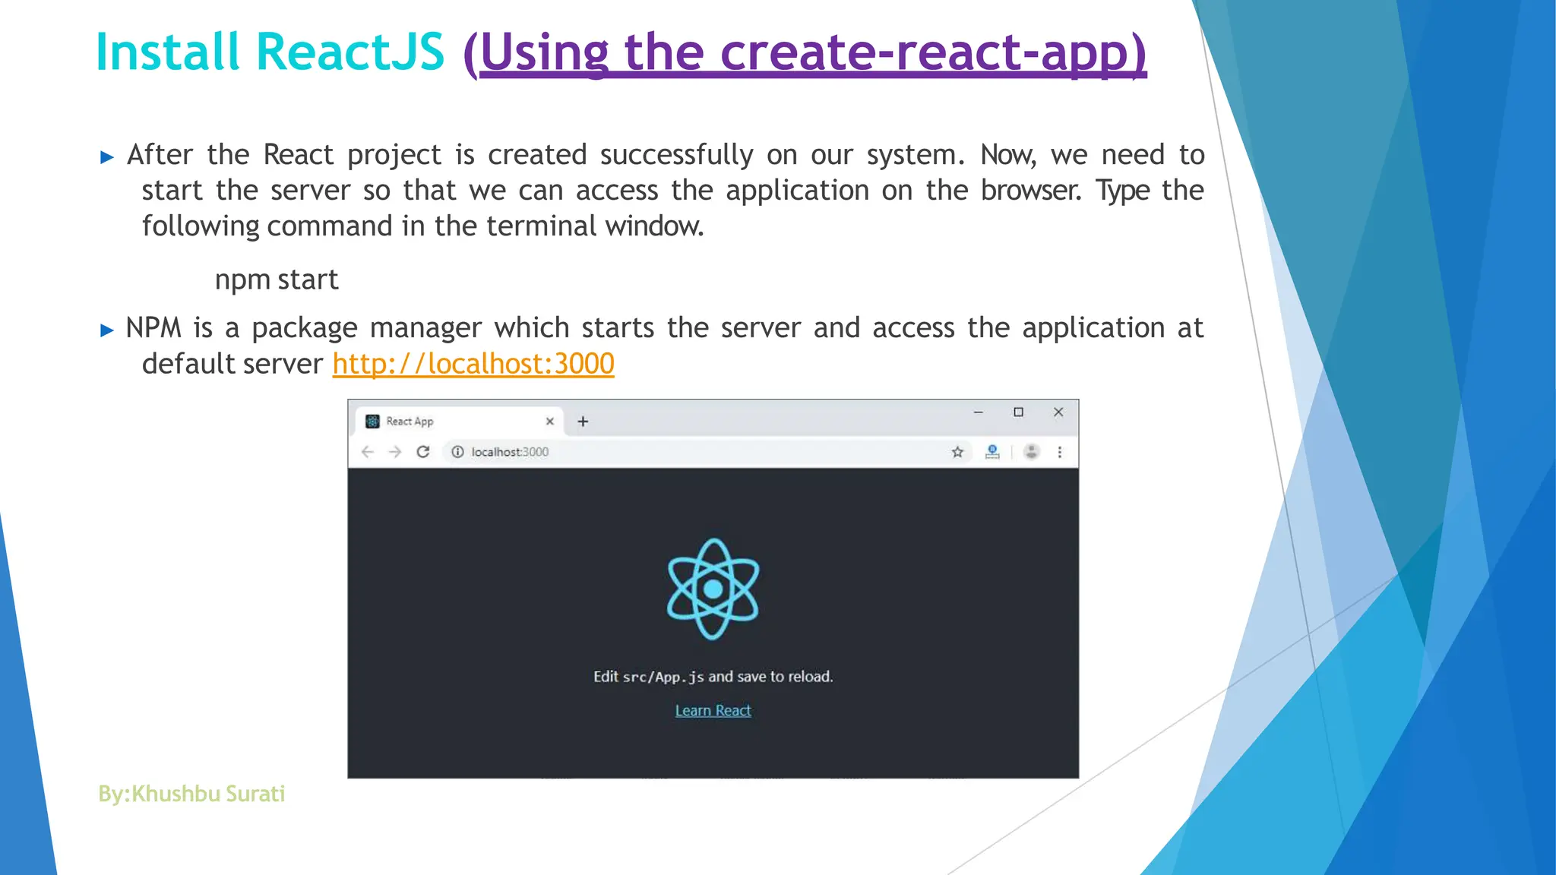Open the http://localhost:3000 hyperlink

[x=473, y=364]
